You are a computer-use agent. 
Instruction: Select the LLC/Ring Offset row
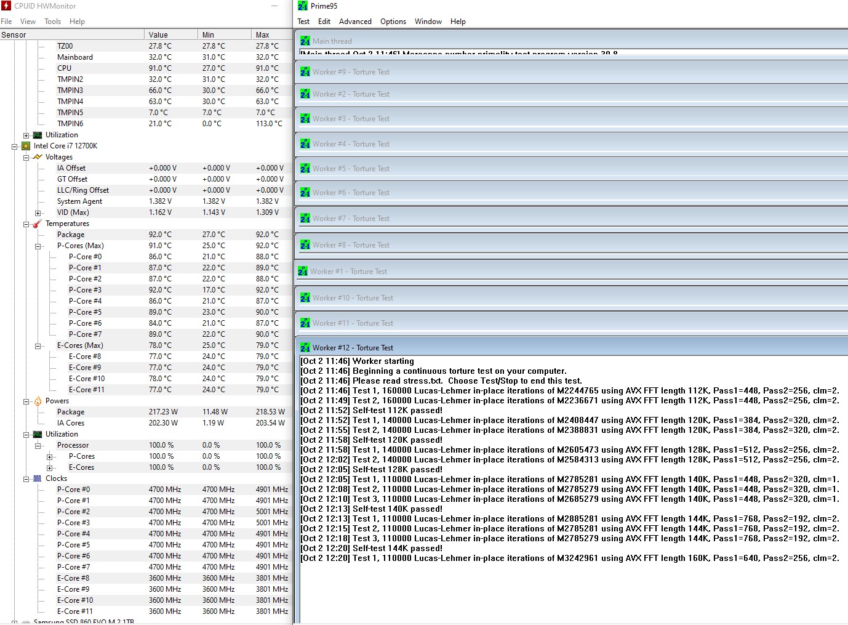pyautogui.click(x=146, y=190)
